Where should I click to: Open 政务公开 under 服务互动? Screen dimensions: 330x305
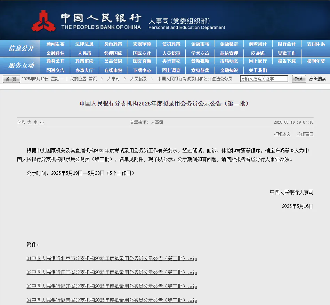coord(55,61)
